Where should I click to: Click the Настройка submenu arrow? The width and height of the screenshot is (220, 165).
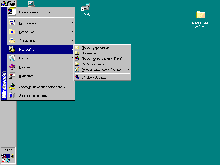(x=72, y=49)
